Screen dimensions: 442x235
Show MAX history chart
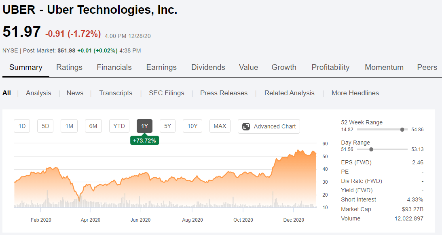(220, 126)
